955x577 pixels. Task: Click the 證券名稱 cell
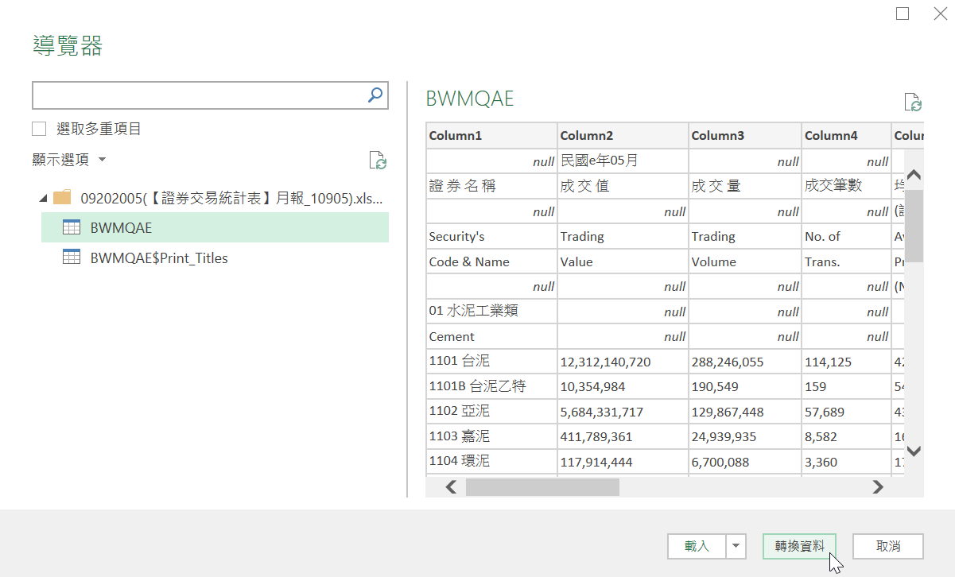click(492, 186)
